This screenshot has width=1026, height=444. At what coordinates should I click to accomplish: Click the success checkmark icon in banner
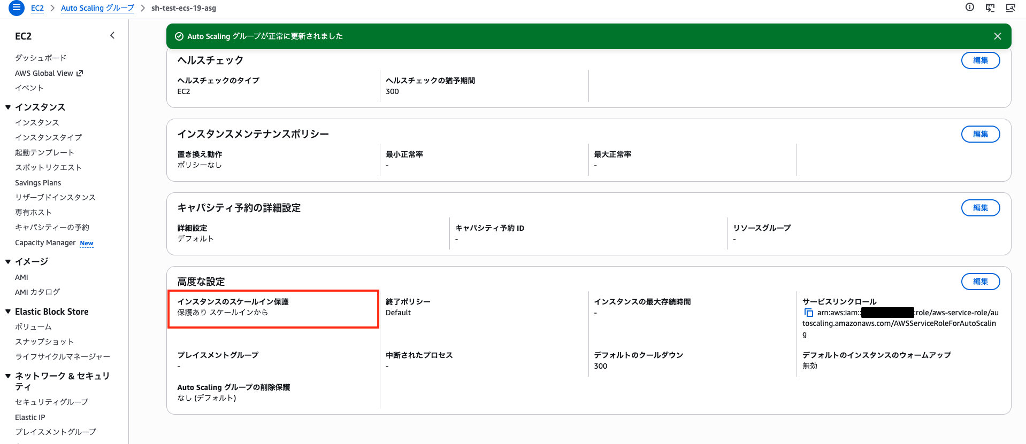[x=179, y=36]
